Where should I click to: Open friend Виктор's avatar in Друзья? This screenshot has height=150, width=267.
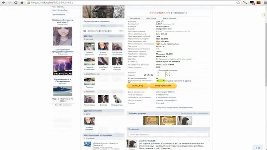tap(117, 61)
